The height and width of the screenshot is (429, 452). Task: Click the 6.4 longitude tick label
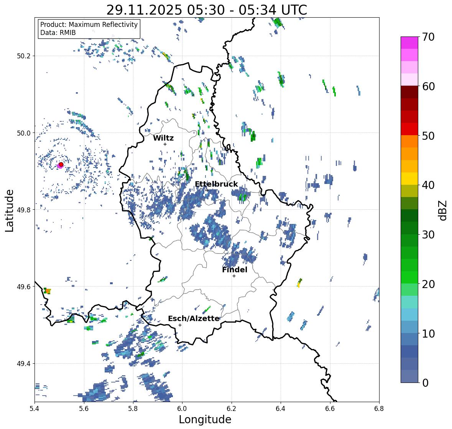281,409
